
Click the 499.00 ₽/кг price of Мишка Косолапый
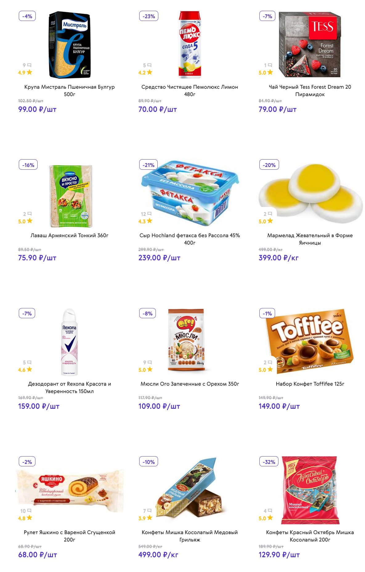pos(158,555)
